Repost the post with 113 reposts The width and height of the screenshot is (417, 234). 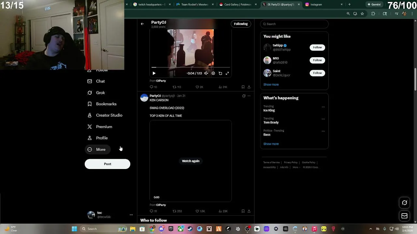(177, 87)
